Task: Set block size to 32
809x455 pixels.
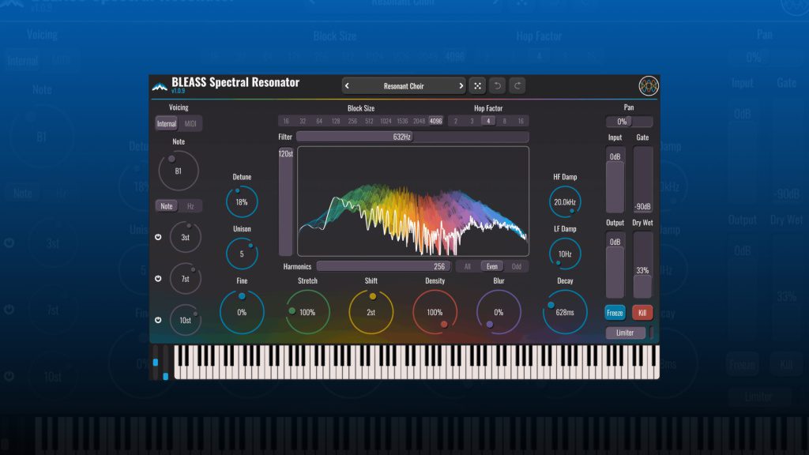Action: click(x=303, y=121)
